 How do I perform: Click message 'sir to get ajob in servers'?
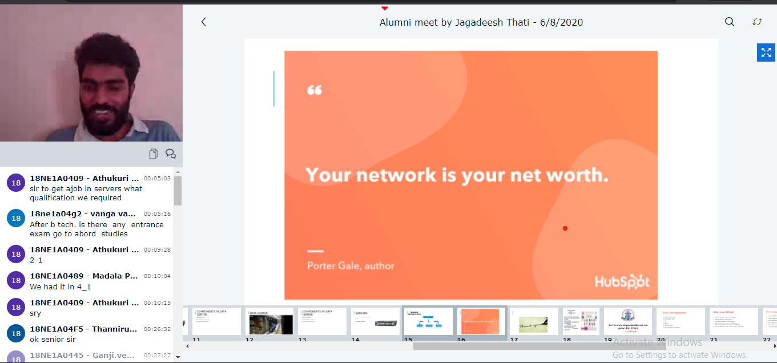pos(86,193)
